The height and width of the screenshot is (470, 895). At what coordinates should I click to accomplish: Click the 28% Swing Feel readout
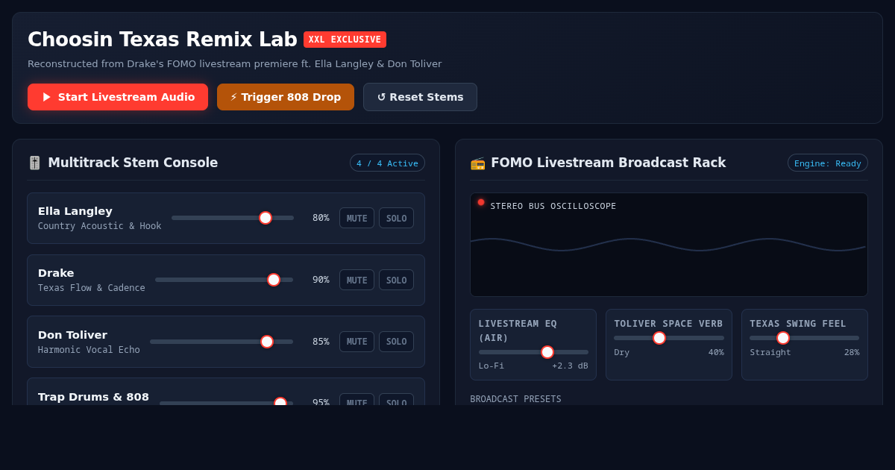[x=852, y=352]
